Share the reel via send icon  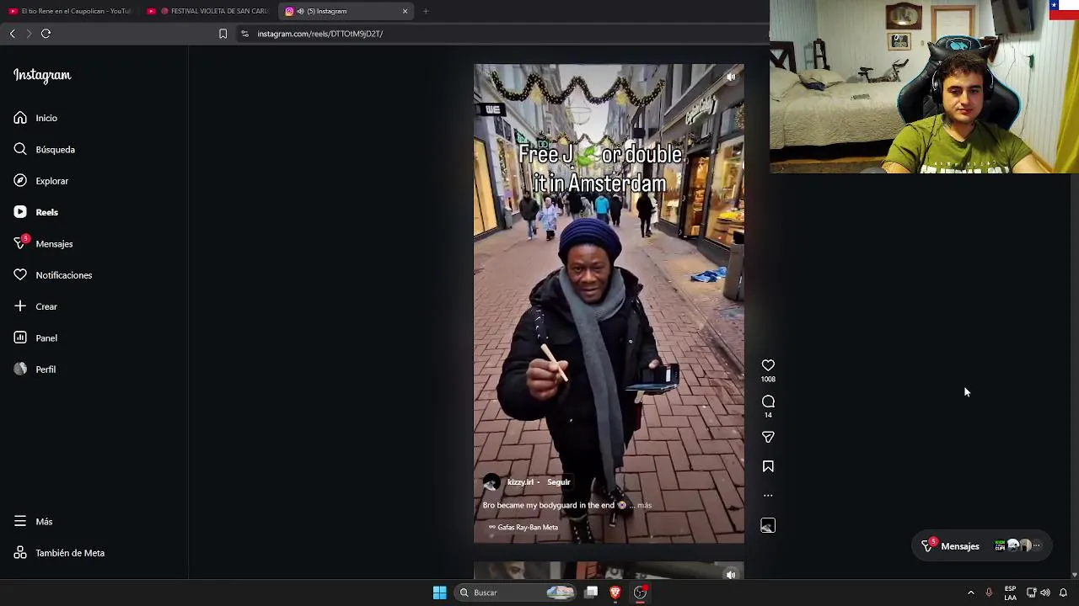point(768,437)
